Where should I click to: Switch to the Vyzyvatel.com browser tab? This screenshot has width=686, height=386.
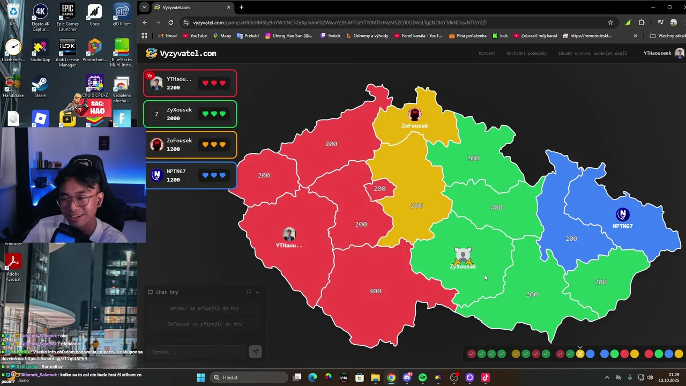193,8
